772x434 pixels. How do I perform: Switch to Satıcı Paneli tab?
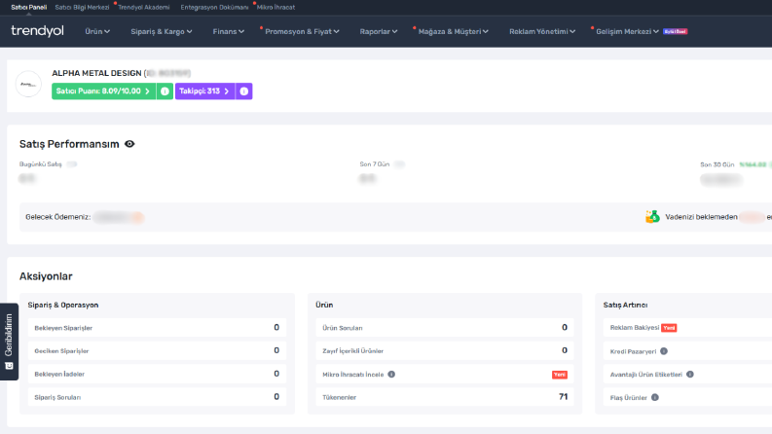coord(28,7)
